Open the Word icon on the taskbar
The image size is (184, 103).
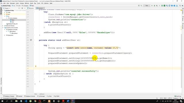pos(68,101)
